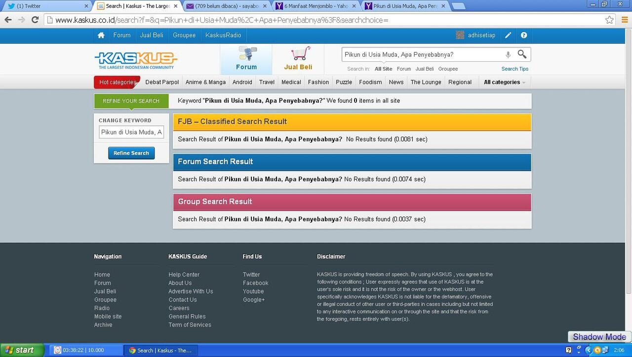Open the Travel category

(267, 82)
